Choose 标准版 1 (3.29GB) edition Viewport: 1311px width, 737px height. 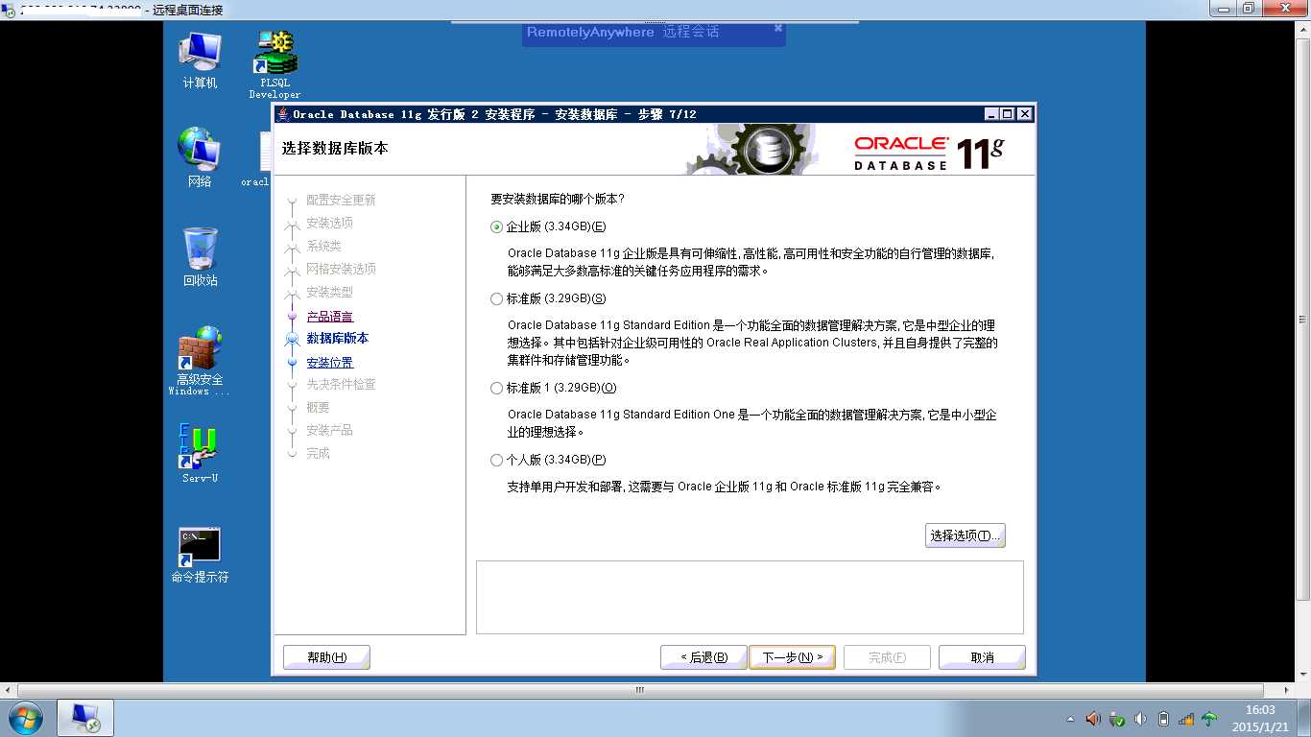point(496,388)
